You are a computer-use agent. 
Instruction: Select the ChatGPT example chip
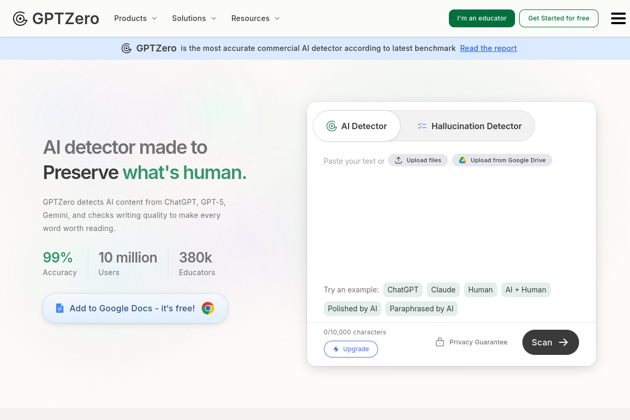tap(403, 290)
